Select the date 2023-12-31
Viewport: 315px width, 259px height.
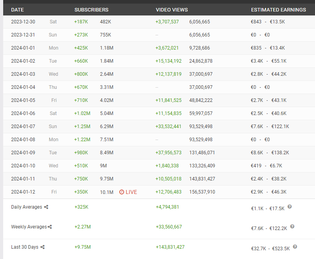(x=23, y=35)
